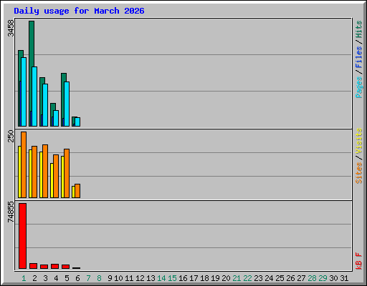Screen dimensions: 367x286
Task: Click the red KB bar for day 5
Action: pyautogui.click(x=65, y=267)
